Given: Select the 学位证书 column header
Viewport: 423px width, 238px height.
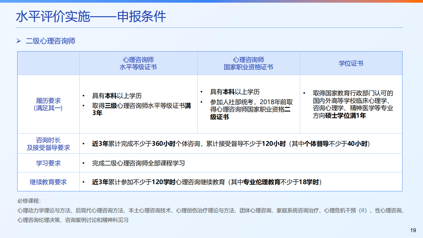Looking at the screenshot, I should pyautogui.click(x=351, y=63).
